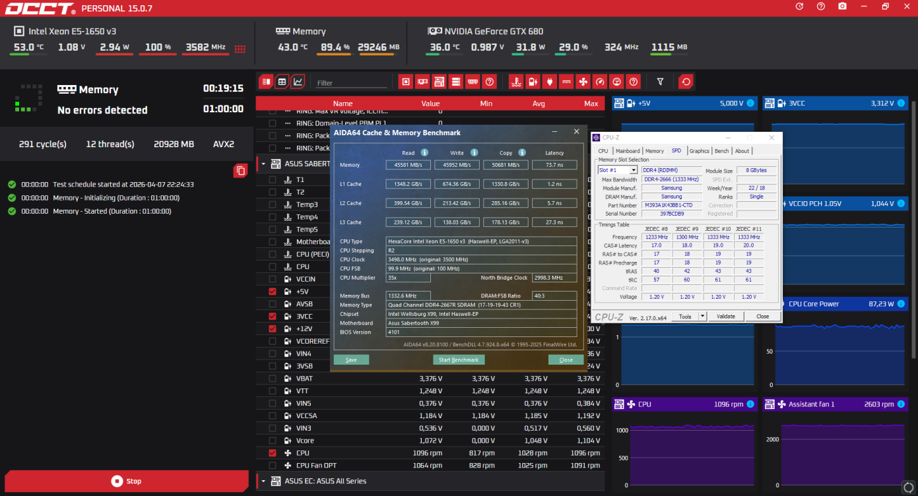Sort sensors by the Max column header
Viewport: 918px width, 496px height.
pyautogui.click(x=591, y=104)
